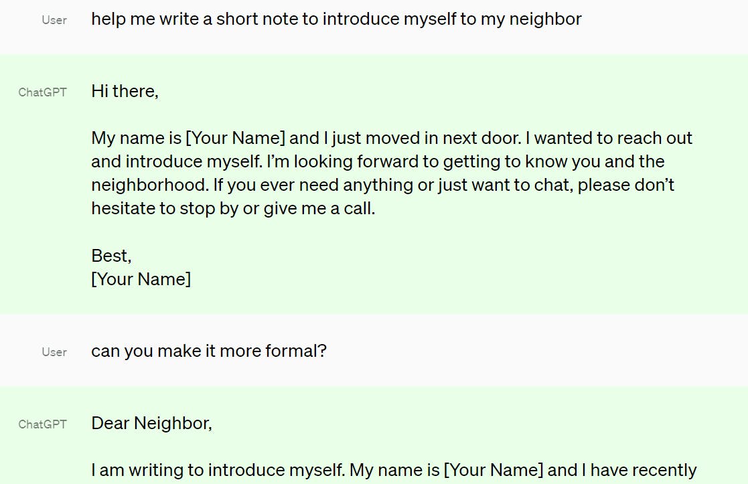The image size is (748, 484).
Task: Click the line 'hesitate to stop by or give me a call.'
Action: (233, 208)
